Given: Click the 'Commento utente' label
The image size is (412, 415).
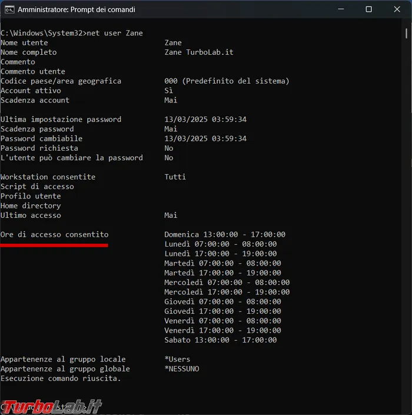Looking at the screenshot, I should (x=33, y=71).
